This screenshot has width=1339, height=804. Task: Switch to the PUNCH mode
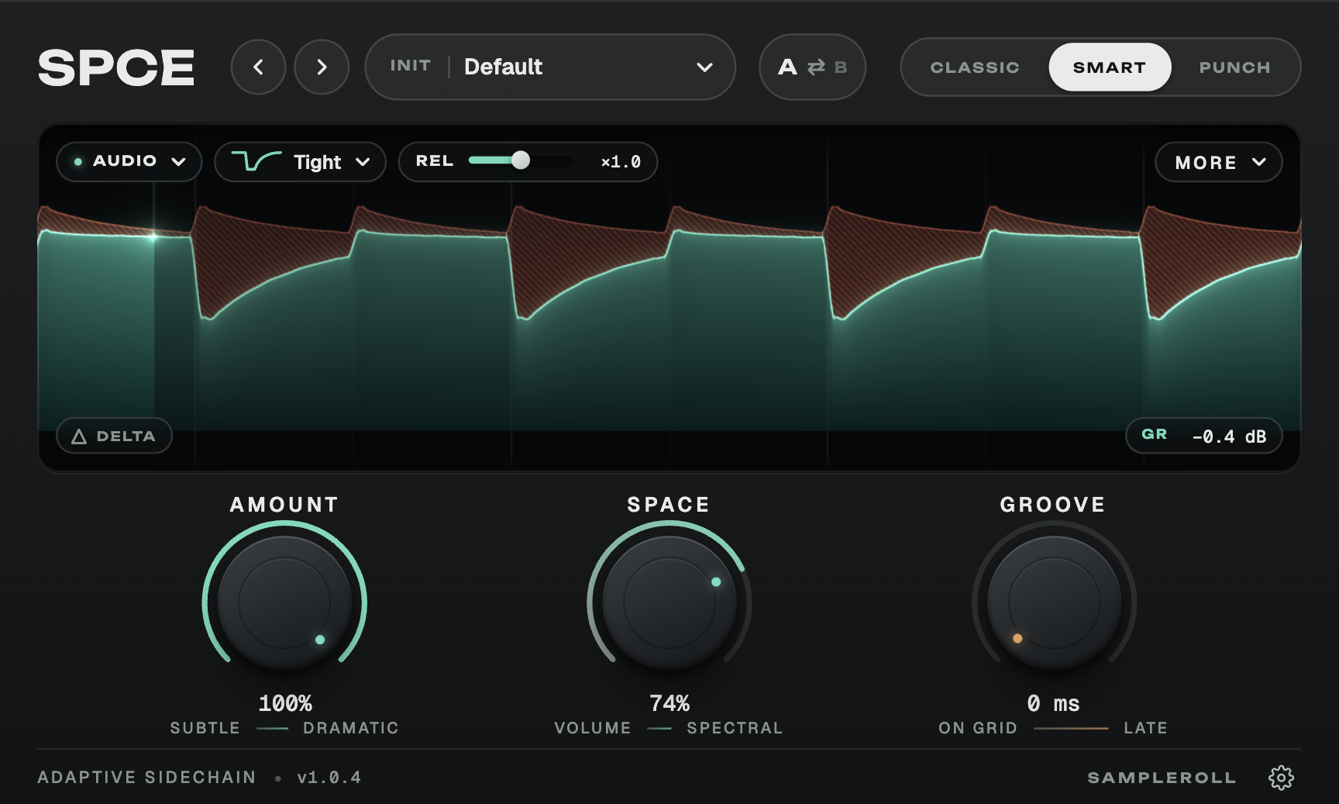(x=1234, y=67)
